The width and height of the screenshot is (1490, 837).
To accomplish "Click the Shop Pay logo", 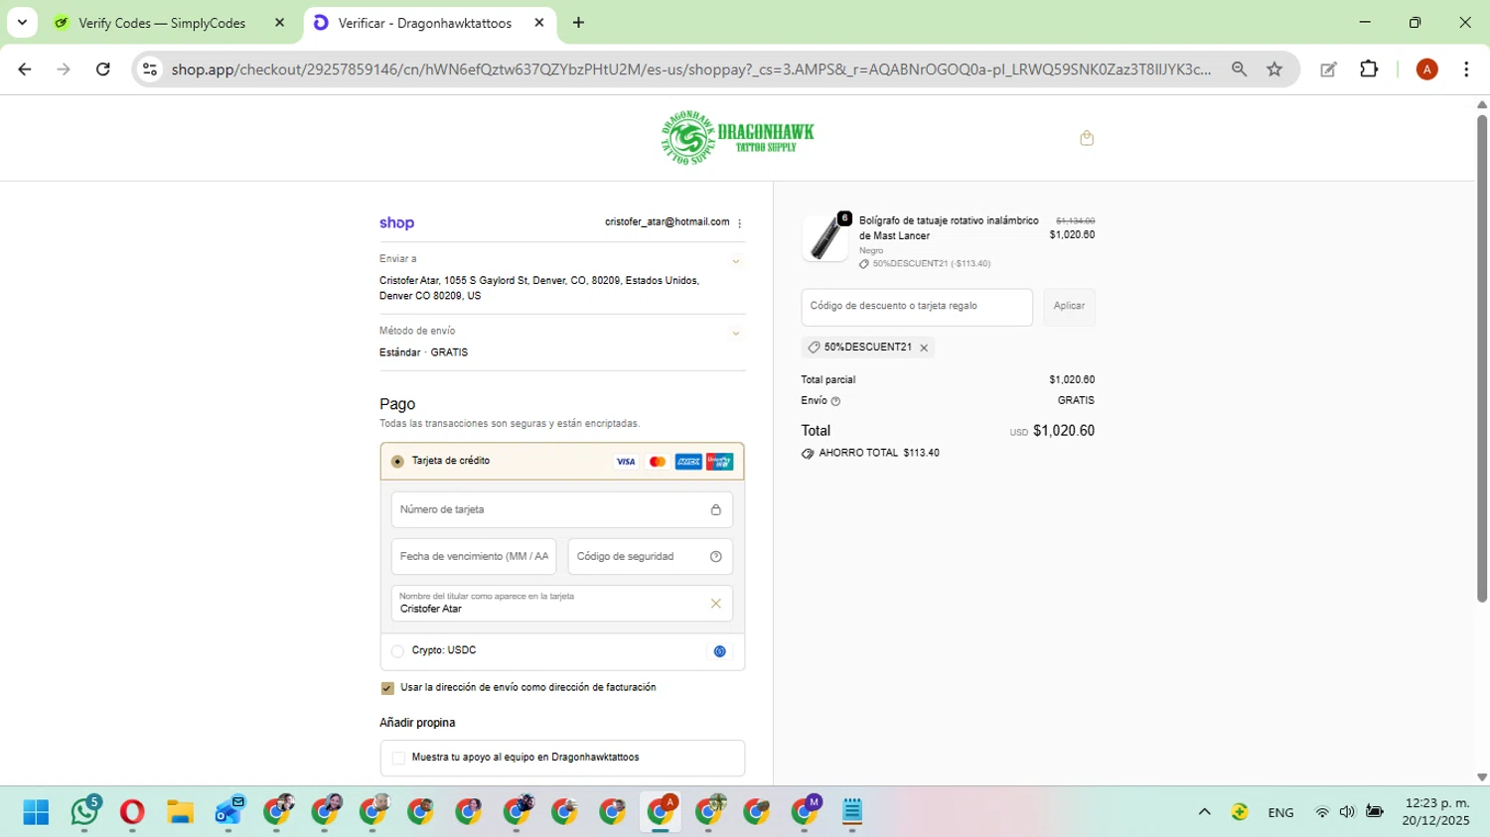I will (x=396, y=223).
